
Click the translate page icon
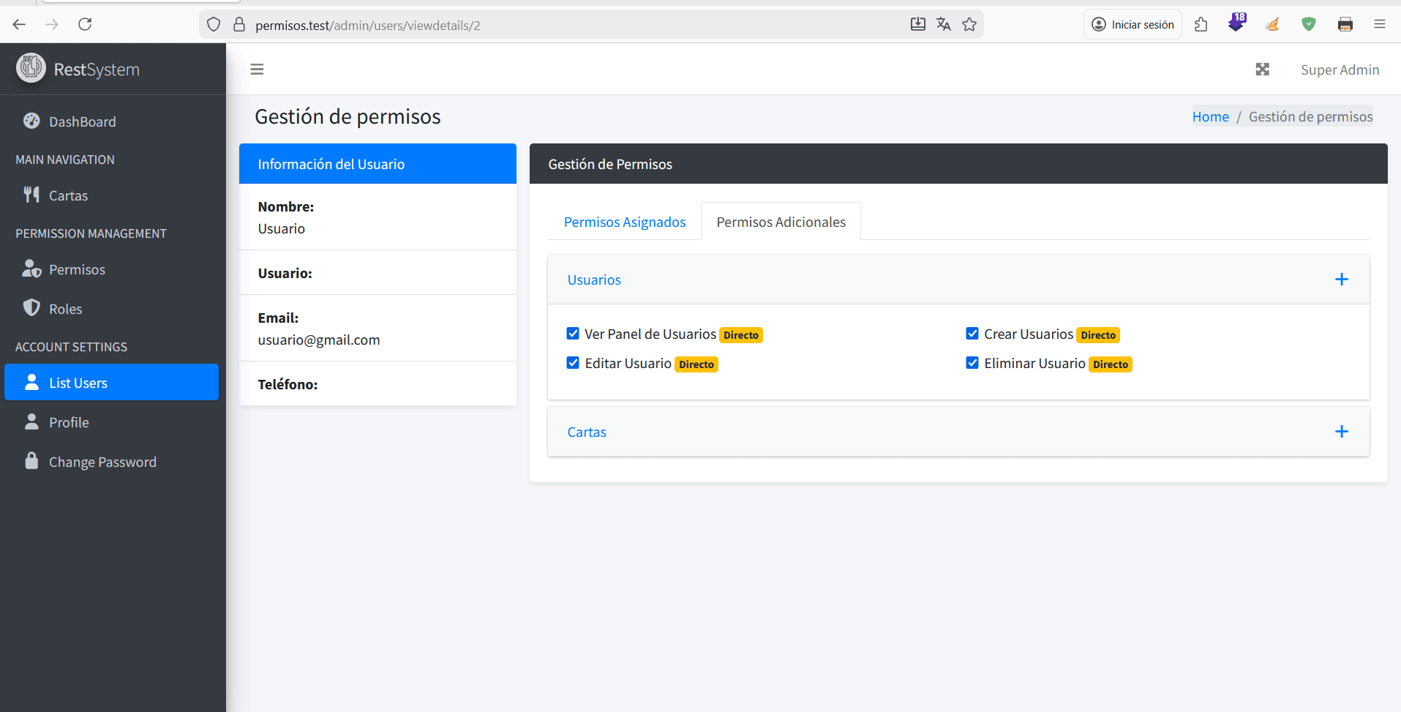tap(943, 25)
